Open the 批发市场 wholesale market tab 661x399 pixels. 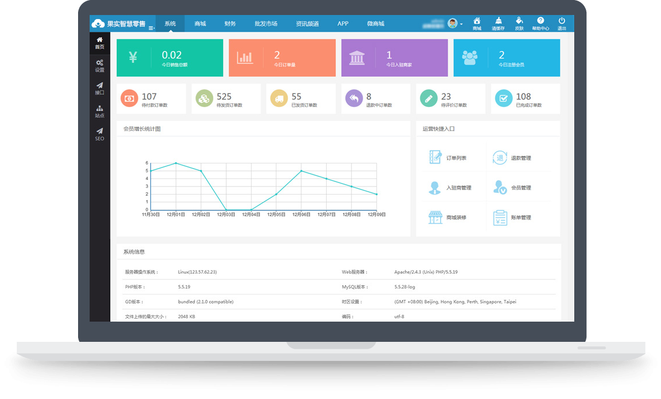[266, 24]
